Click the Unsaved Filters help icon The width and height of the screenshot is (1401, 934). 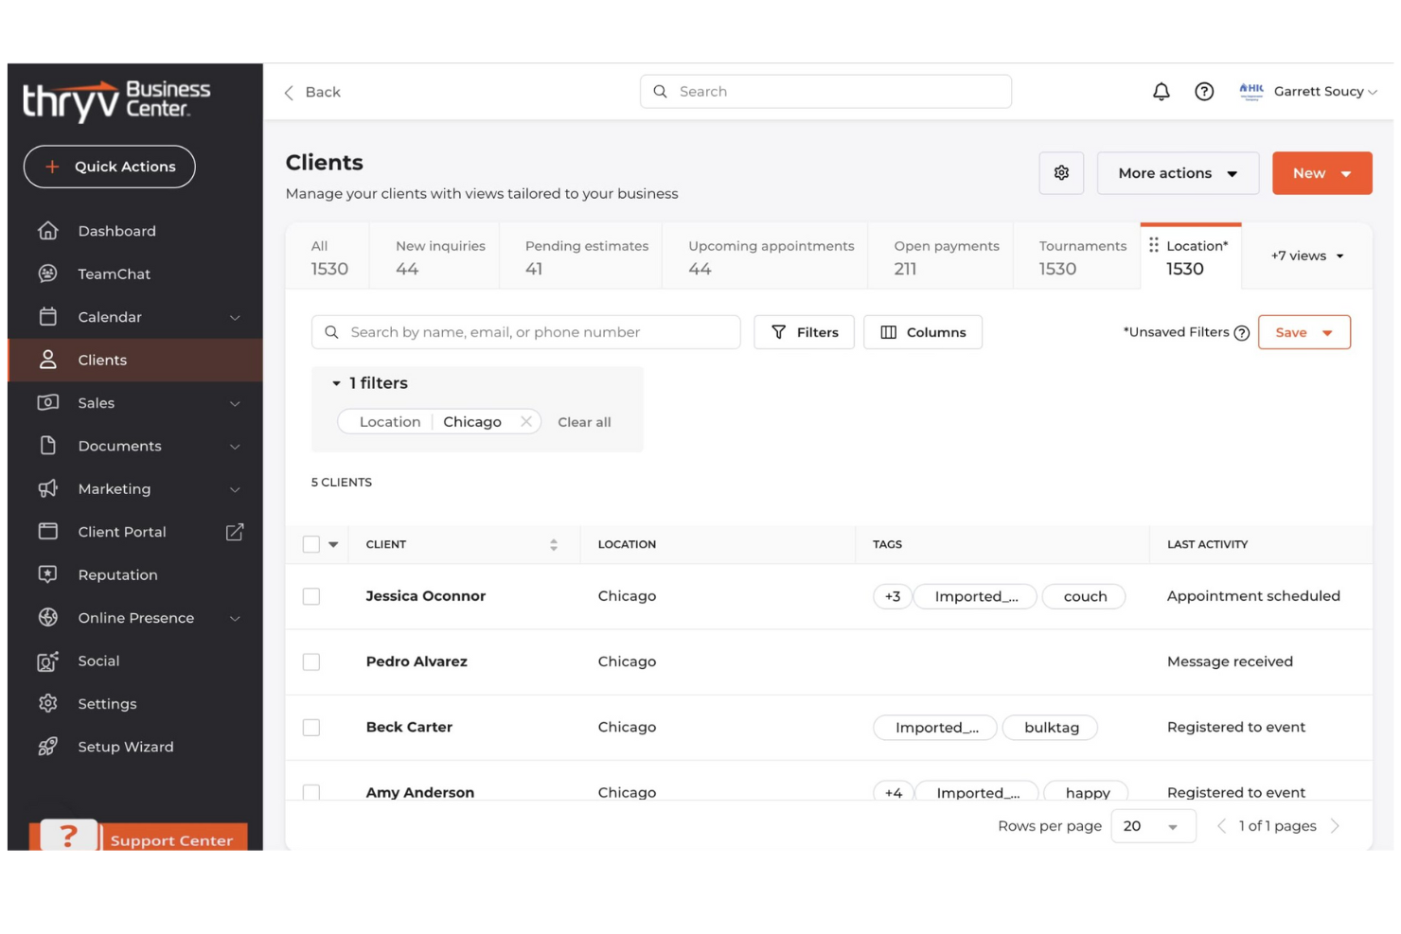pyautogui.click(x=1242, y=333)
